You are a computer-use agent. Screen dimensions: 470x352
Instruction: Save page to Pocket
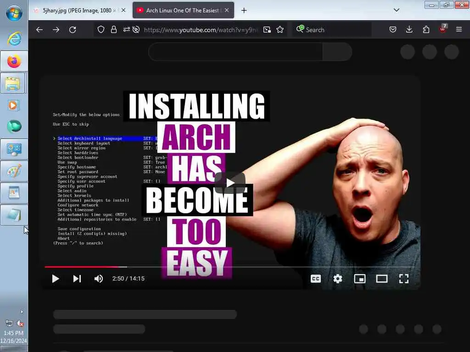(393, 30)
